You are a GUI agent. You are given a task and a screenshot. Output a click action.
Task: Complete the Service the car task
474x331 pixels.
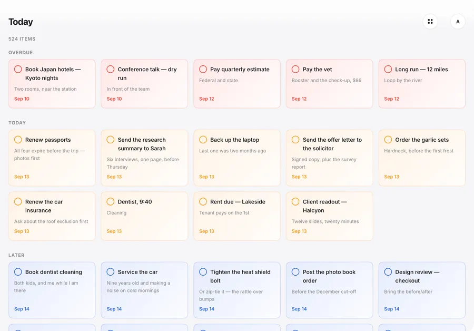pyautogui.click(x=111, y=272)
